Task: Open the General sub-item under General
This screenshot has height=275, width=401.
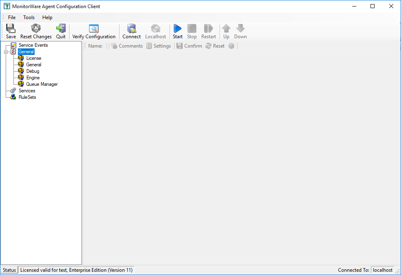Action: click(34, 65)
